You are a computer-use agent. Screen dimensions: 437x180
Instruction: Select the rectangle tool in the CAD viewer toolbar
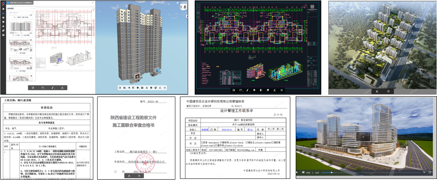pyautogui.click(x=240, y=90)
